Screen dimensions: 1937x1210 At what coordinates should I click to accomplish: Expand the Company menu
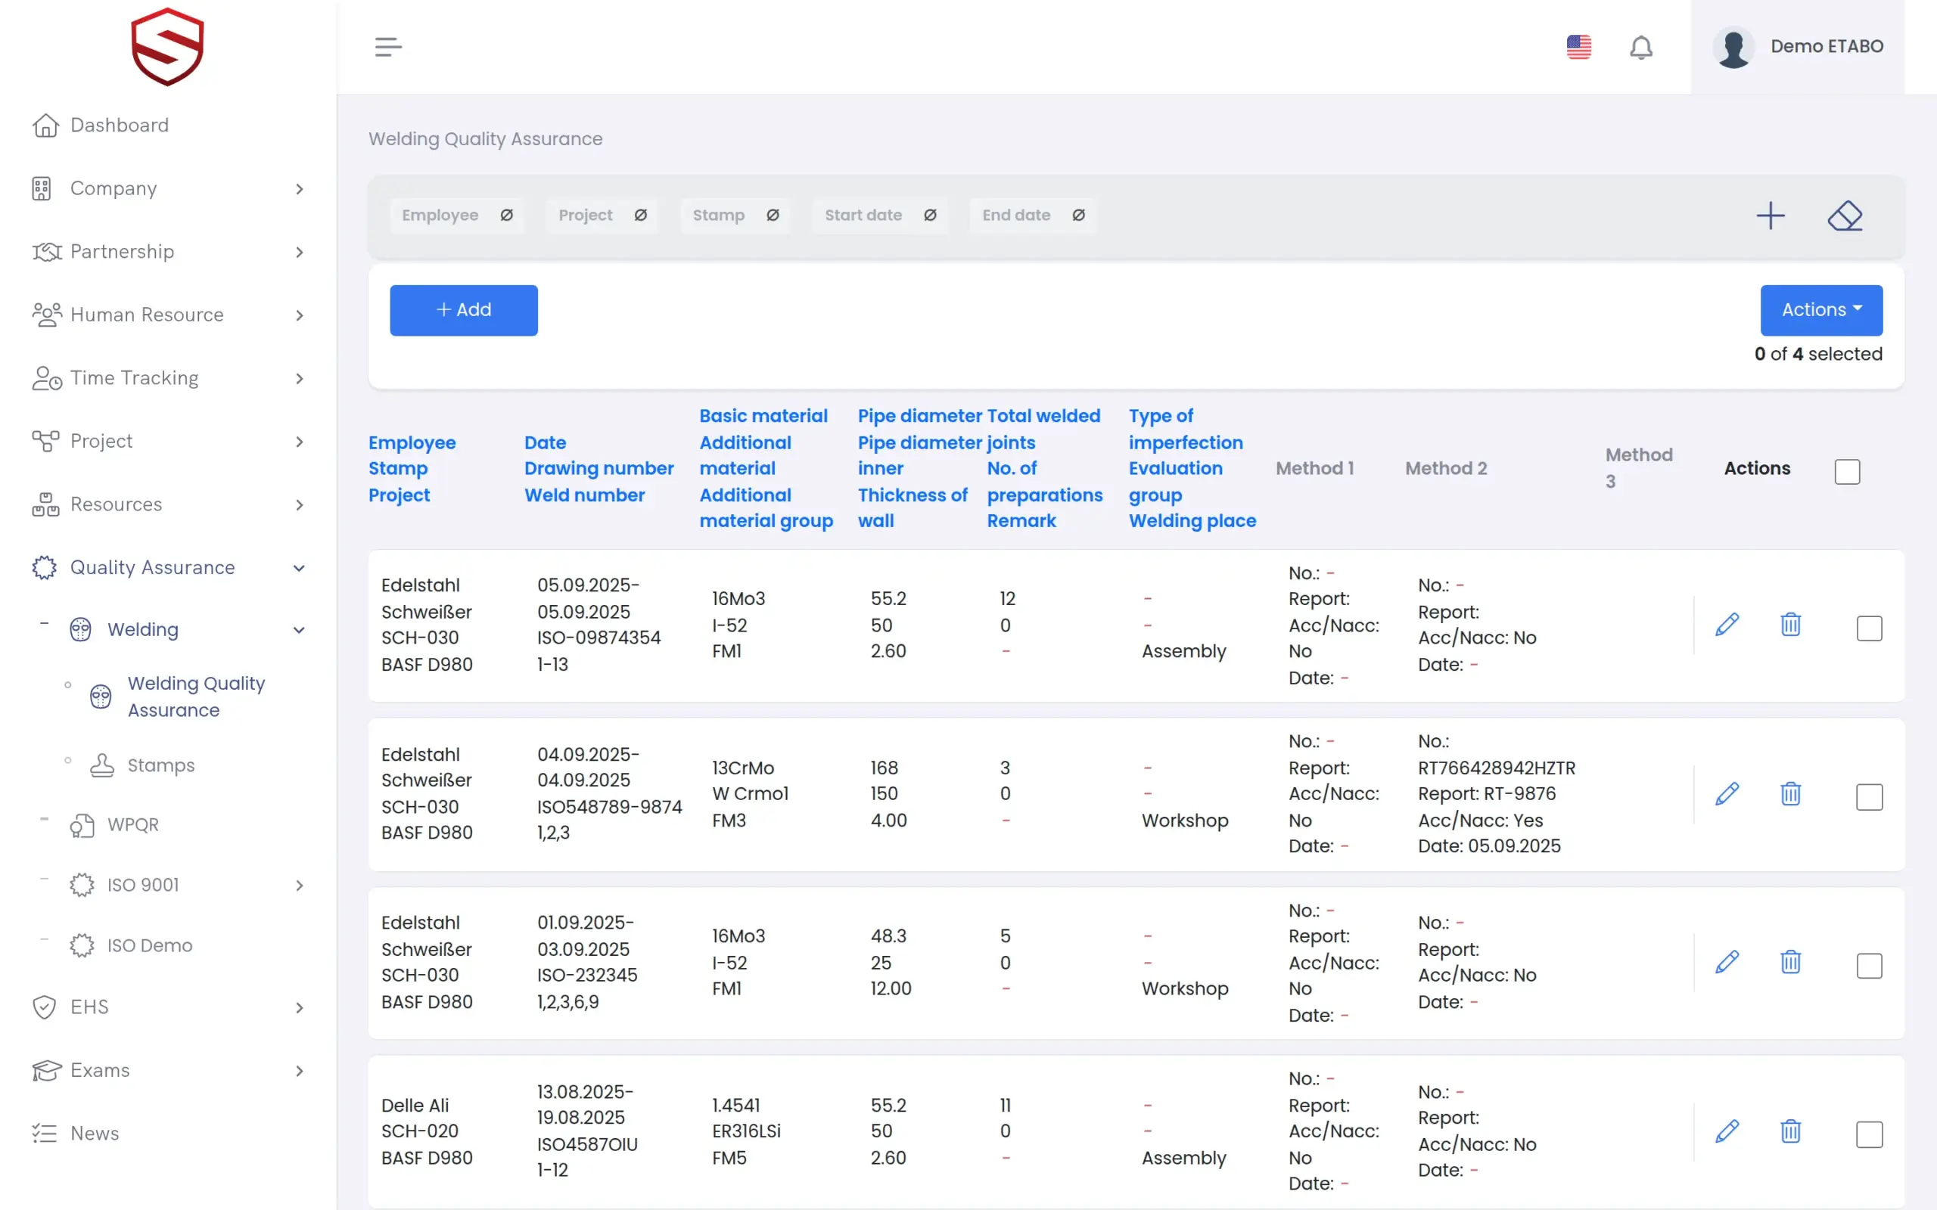(x=168, y=189)
